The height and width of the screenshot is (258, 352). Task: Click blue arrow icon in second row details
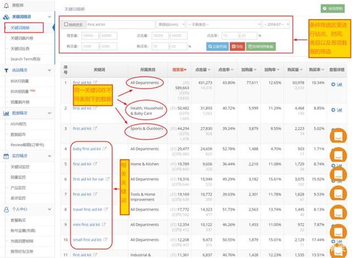pos(333,109)
